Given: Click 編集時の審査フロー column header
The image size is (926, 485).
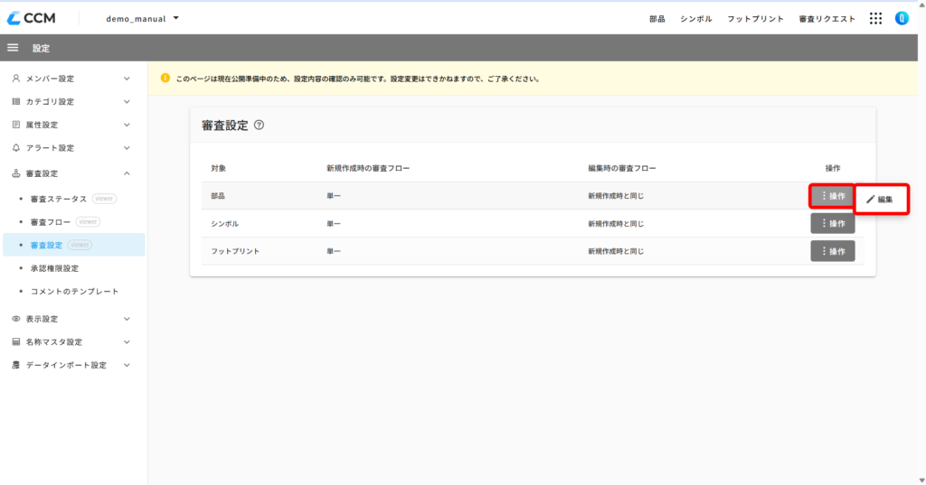Looking at the screenshot, I should coord(622,168).
